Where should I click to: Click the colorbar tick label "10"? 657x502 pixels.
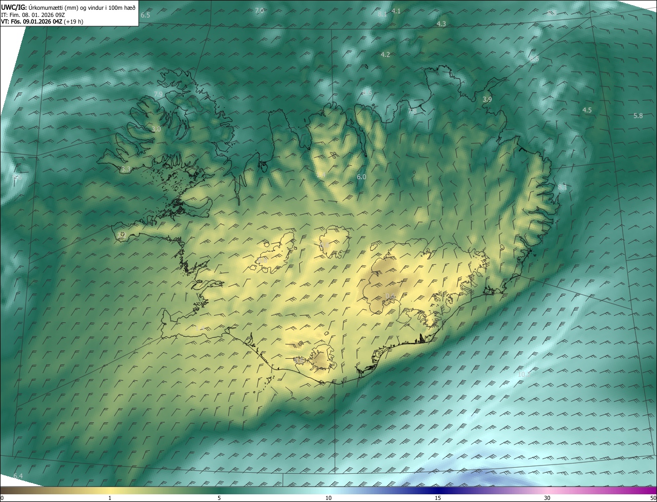pos(328,498)
